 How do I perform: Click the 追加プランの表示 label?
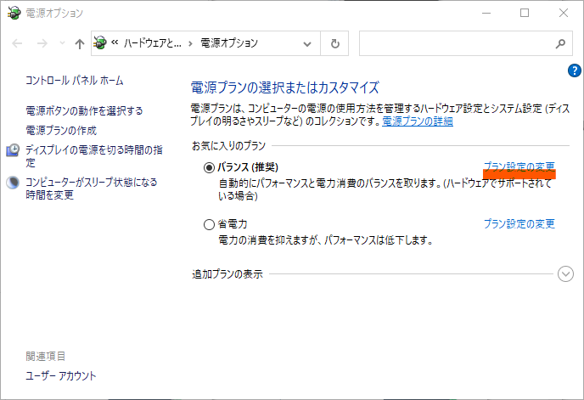(227, 274)
